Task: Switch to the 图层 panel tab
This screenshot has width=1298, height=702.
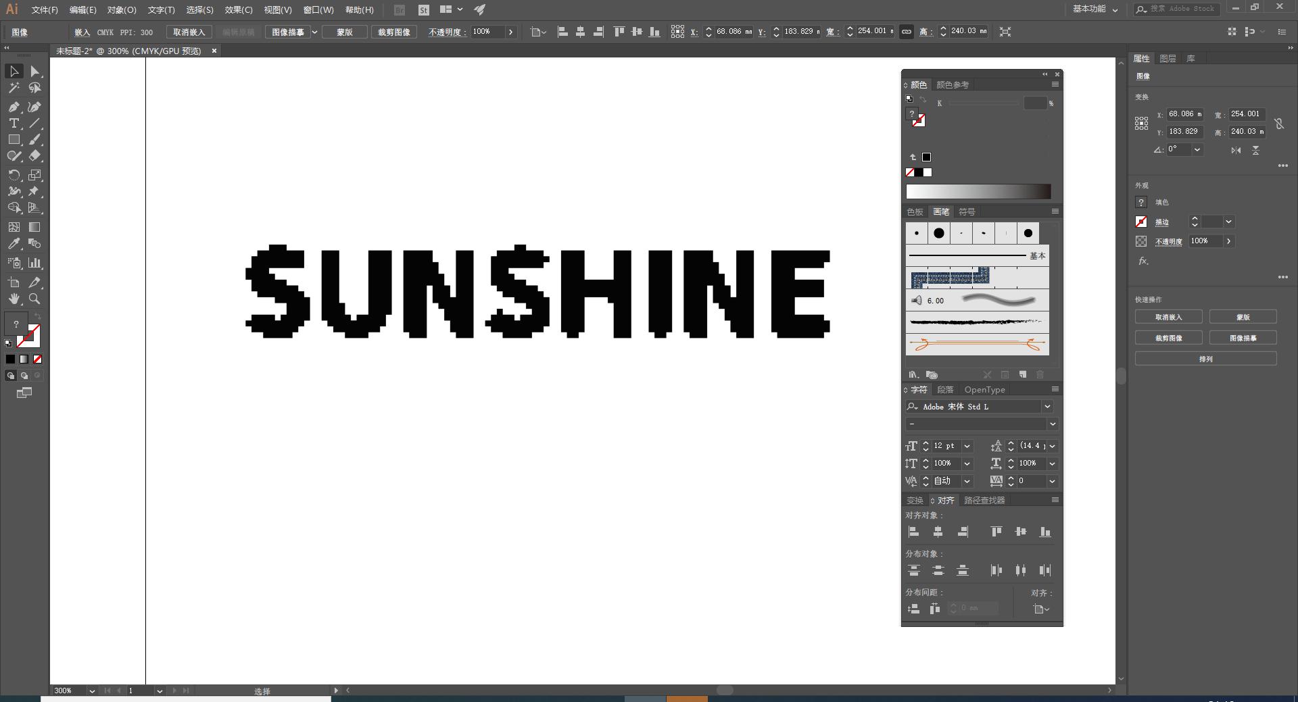Action: coord(1168,59)
